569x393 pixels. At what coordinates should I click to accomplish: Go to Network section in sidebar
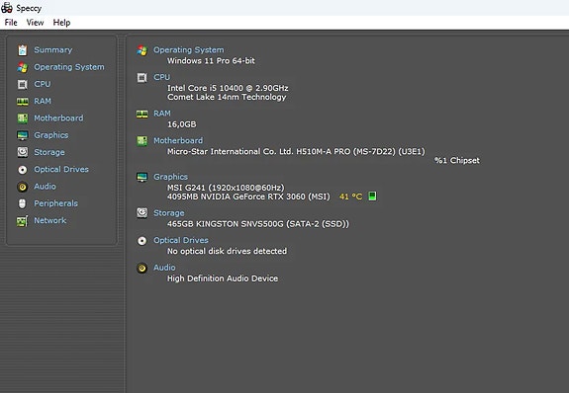50,220
